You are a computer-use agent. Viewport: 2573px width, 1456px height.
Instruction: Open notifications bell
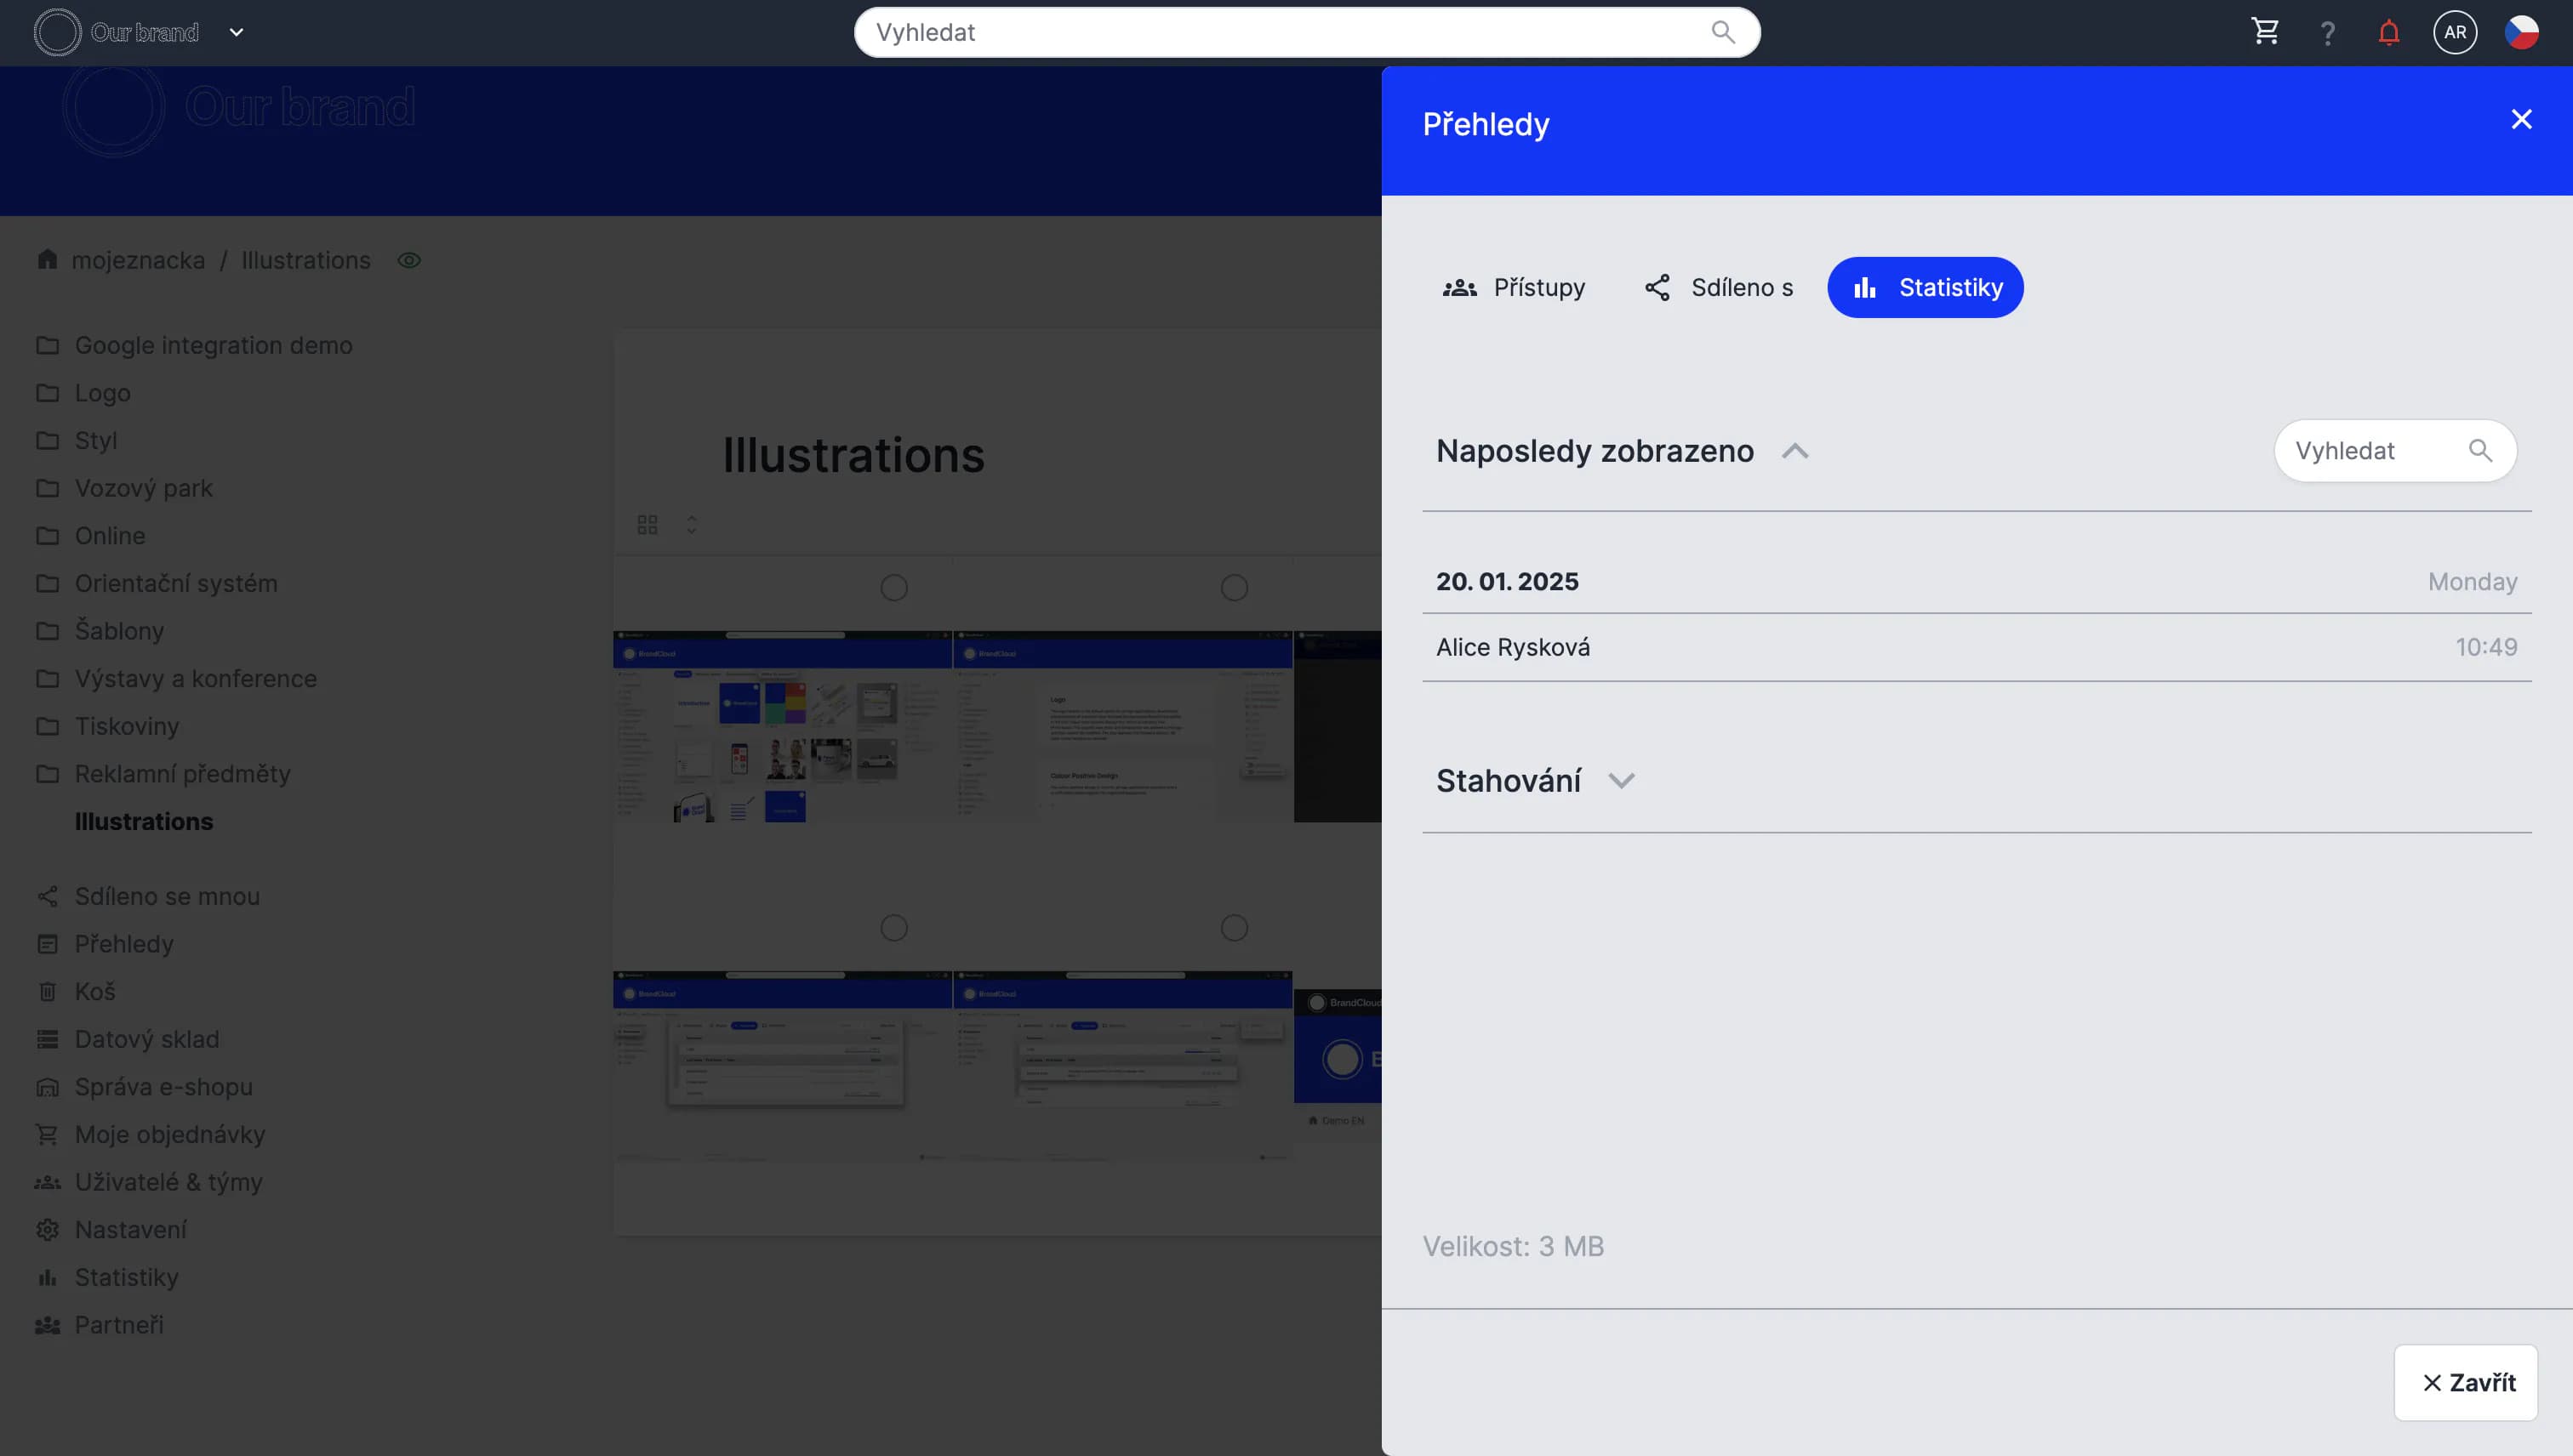pyautogui.click(x=2389, y=33)
